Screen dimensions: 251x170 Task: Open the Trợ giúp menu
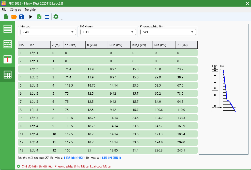click(30, 10)
